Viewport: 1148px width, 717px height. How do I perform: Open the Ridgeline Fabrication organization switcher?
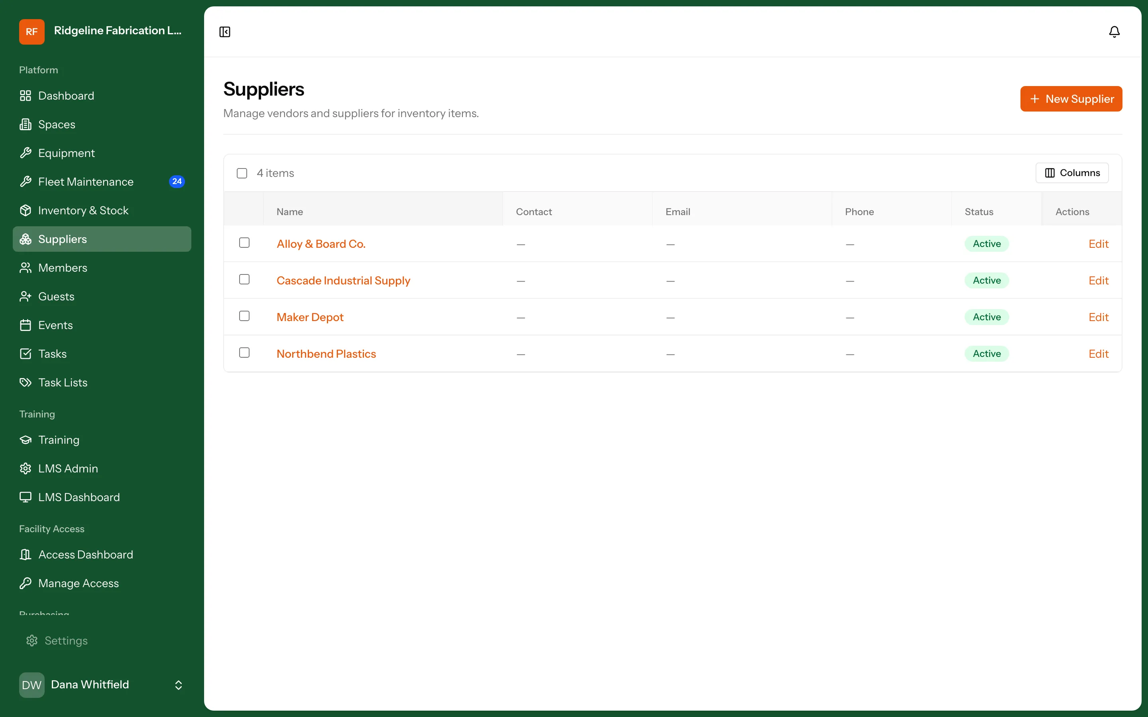point(102,32)
